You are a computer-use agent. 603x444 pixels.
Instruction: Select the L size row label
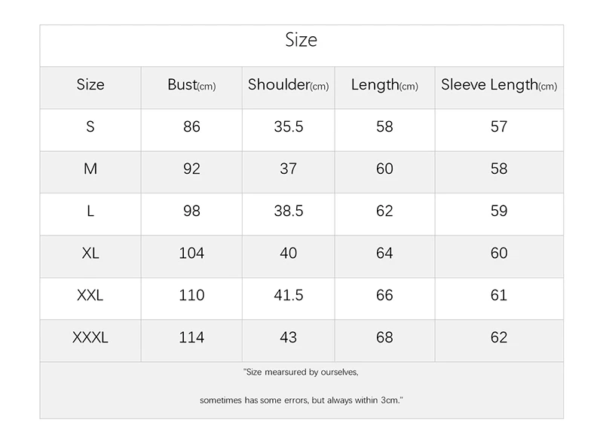pyautogui.click(x=90, y=211)
